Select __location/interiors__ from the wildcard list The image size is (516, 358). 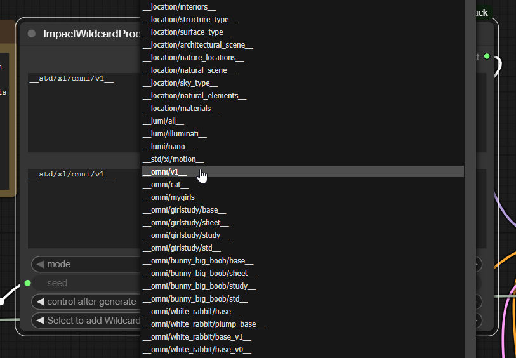point(303,7)
